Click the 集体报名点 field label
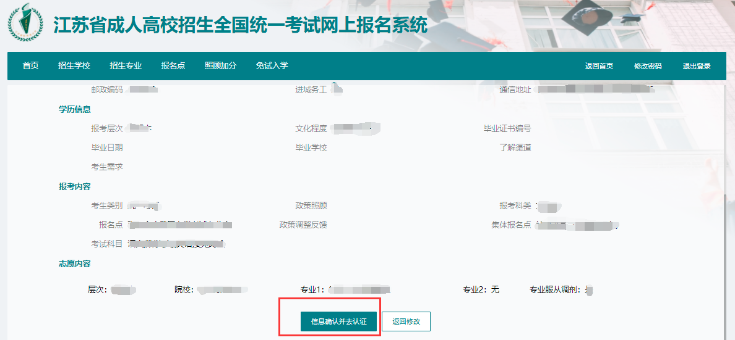This screenshot has height=340, width=735. tap(511, 225)
